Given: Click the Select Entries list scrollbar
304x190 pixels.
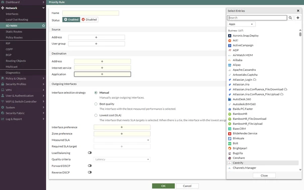Looking at the screenshot, I should (x=300, y=34).
